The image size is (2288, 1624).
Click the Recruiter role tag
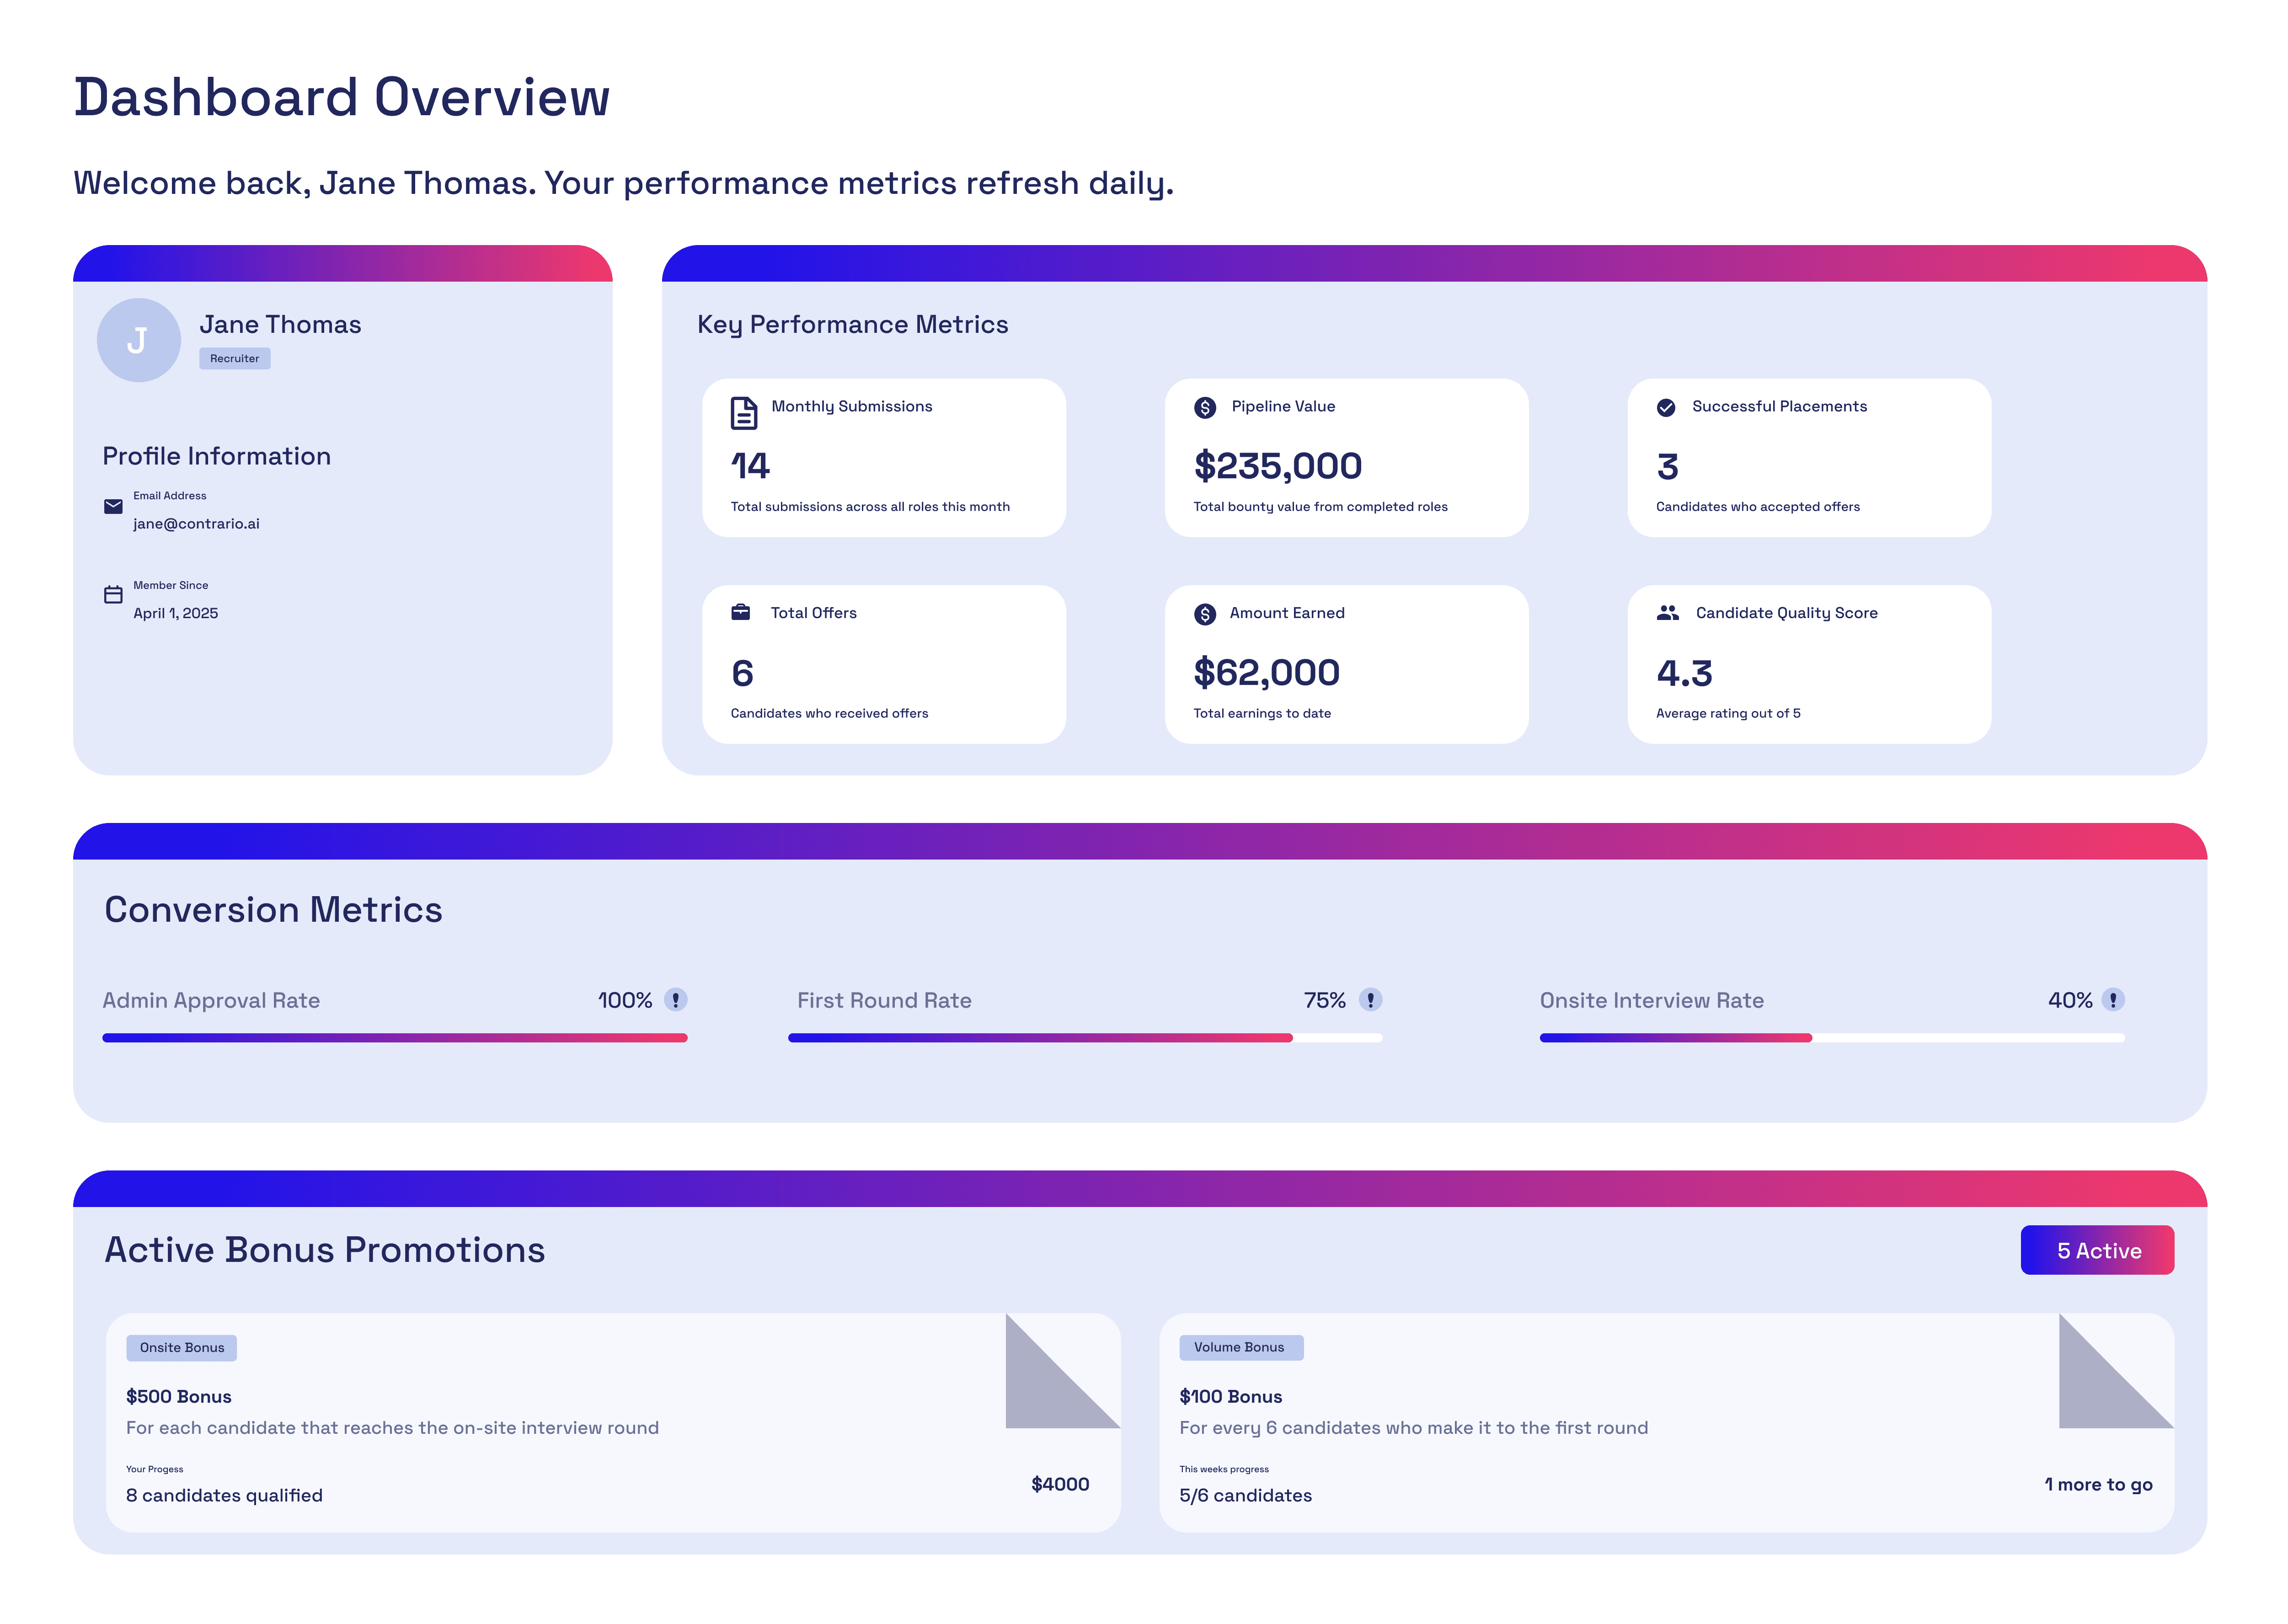[234, 358]
